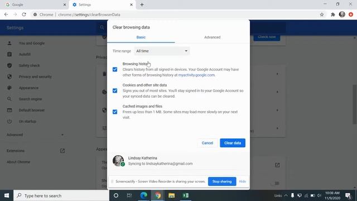Open the Time range dropdown

162,51
